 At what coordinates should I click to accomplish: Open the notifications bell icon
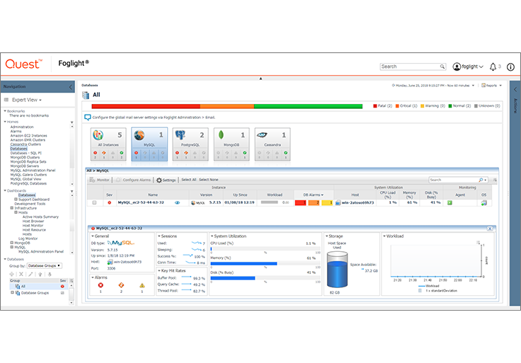click(493, 67)
